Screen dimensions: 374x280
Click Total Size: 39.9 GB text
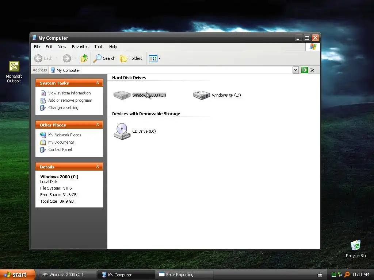click(x=57, y=201)
